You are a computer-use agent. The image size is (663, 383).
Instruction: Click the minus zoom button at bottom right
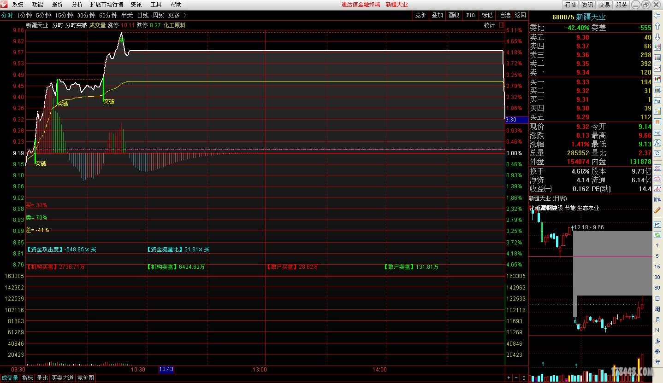click(x=516, y=377)
